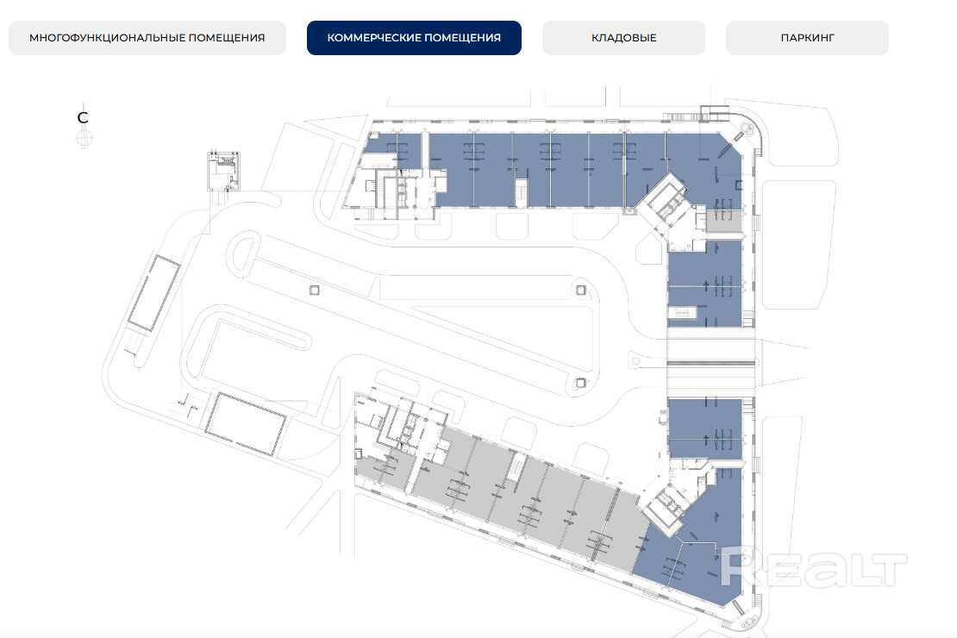The height and width of the screenshot is (638, 957).
Task: Click the square courtyard marker near the top-left driveway
Action: (314, 291)
